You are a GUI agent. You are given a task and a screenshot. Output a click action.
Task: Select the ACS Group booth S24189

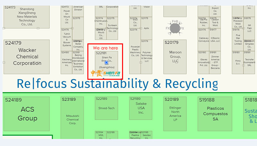tap(27, 114)
